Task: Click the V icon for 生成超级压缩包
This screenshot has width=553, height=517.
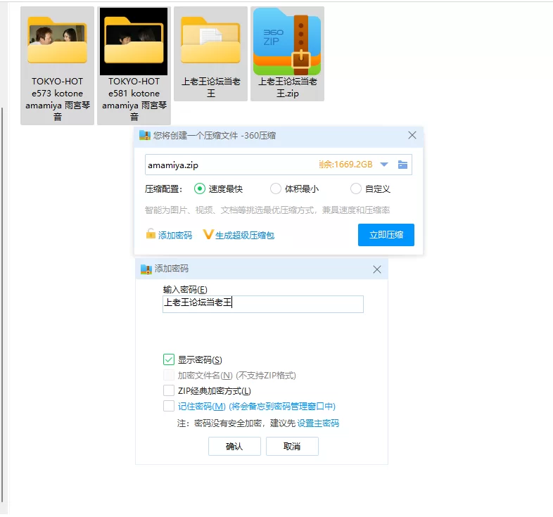Action: pyautogui.click(x=208, y=234)
